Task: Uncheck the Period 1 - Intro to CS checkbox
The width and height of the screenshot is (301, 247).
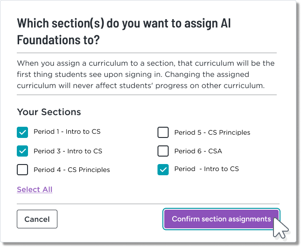Action: pyautogui.click(x=22, y=132)
